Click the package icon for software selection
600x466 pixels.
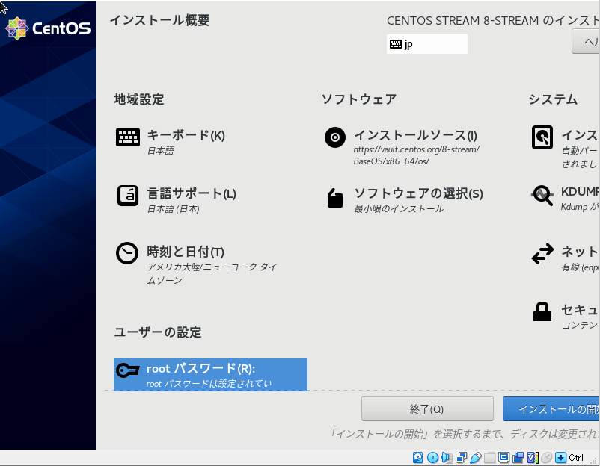pyautogui.click(x=335, y=198)
